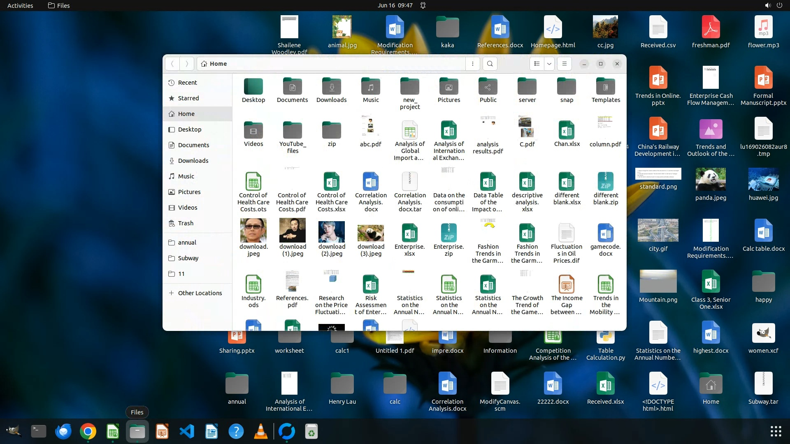Show Applications grid in dock
This screenshot has width=790, height=444.
point(776,431)
